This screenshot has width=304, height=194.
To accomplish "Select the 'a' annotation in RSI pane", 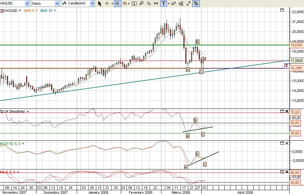I will point(187,136).
